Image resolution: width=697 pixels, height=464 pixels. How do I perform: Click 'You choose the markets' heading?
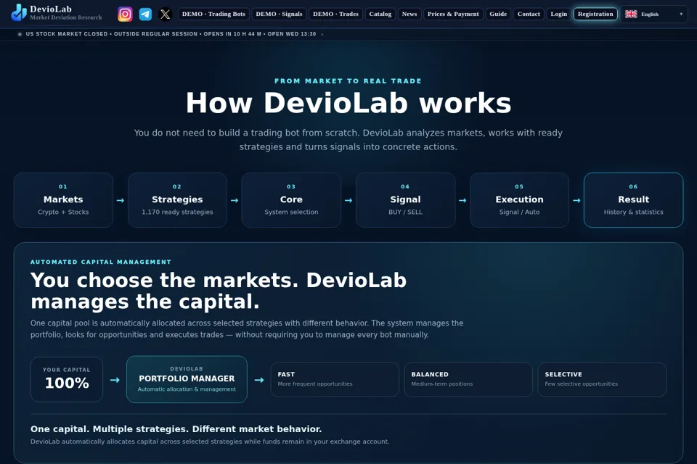pos(219,291)
